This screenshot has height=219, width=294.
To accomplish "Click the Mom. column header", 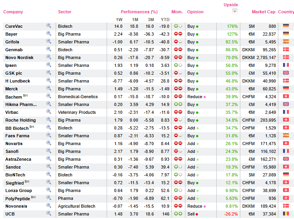I will pyautogui.click(x=177, y=12).
